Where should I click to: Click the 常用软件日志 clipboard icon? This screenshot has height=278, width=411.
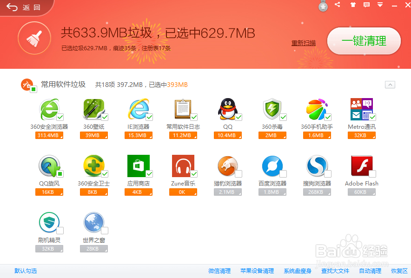click(x=183, y=109)
